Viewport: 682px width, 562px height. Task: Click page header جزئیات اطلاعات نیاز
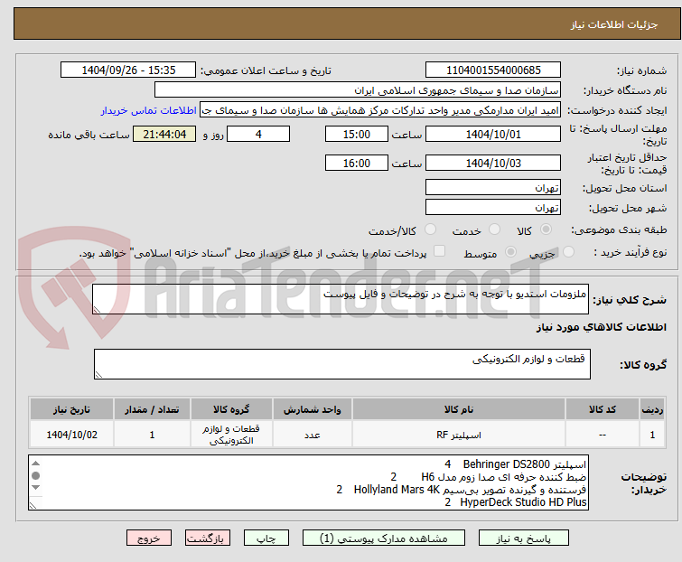614,24
